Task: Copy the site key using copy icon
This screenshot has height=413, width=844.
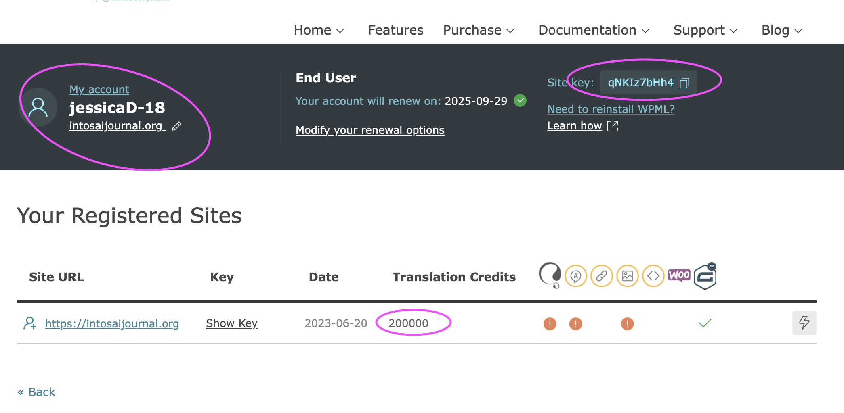Action: 684,83
